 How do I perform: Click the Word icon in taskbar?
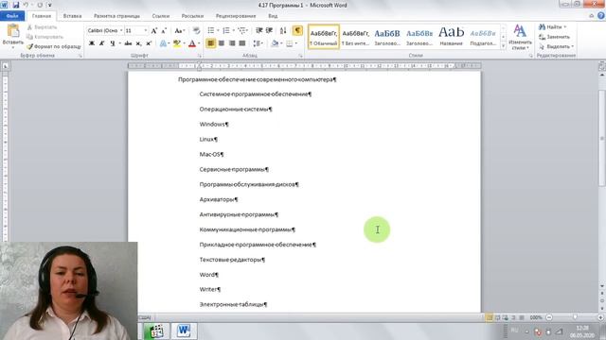(x=184, y=331)
